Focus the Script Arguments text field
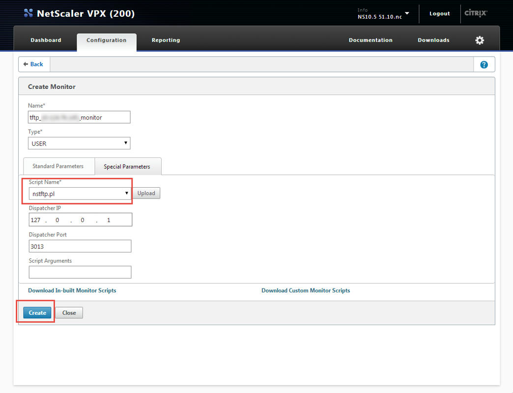The width and height of the screenshot is (513, 393). pyautogui.click(x=80, y=272)
